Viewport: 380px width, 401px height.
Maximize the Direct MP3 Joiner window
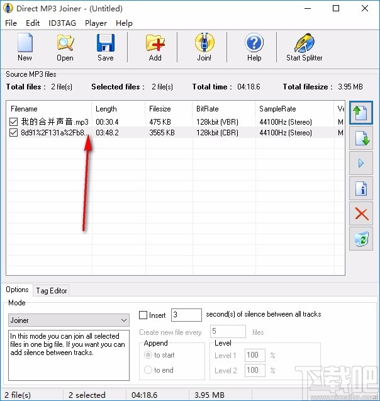pos(336,8)
